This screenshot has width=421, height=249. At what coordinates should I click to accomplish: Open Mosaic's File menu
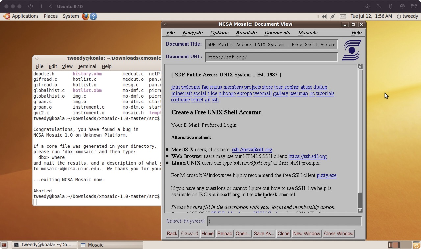tap(171, 33)
